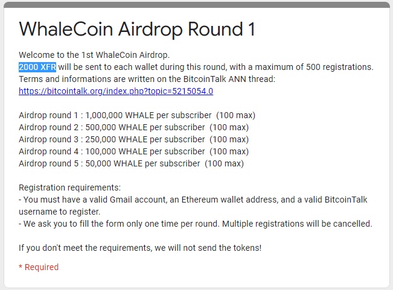Click the "Airdrop round 1 : 1,000,000 WHALE" line
393x290 pixels.
tap(137, 115)
